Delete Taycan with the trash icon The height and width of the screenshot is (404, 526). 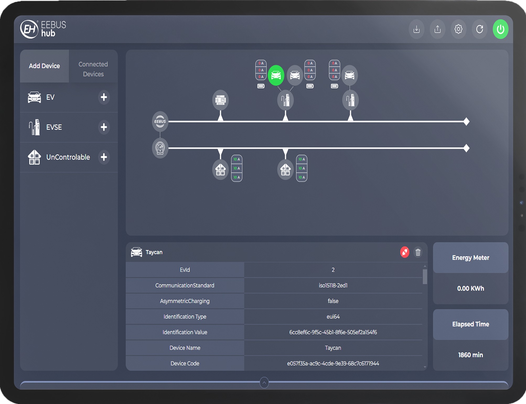[418, 252]
